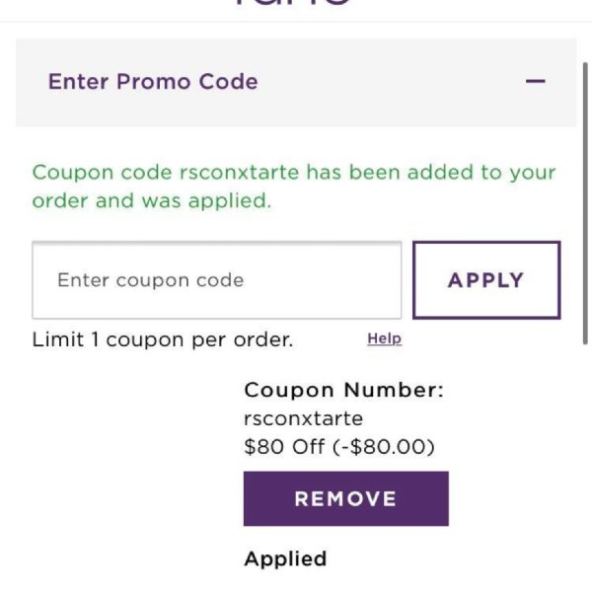Screen dimensions: 592x592
Task: Focus the Enter coupon code field
Action: point(217,280)
